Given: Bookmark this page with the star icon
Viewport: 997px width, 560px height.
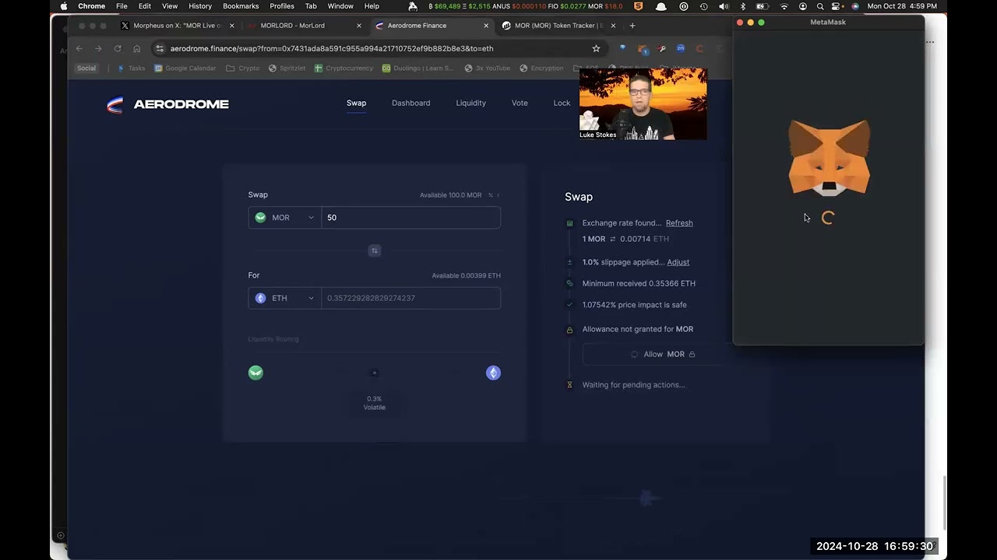Looking at the screenshot, I should [x=597, y=48].
